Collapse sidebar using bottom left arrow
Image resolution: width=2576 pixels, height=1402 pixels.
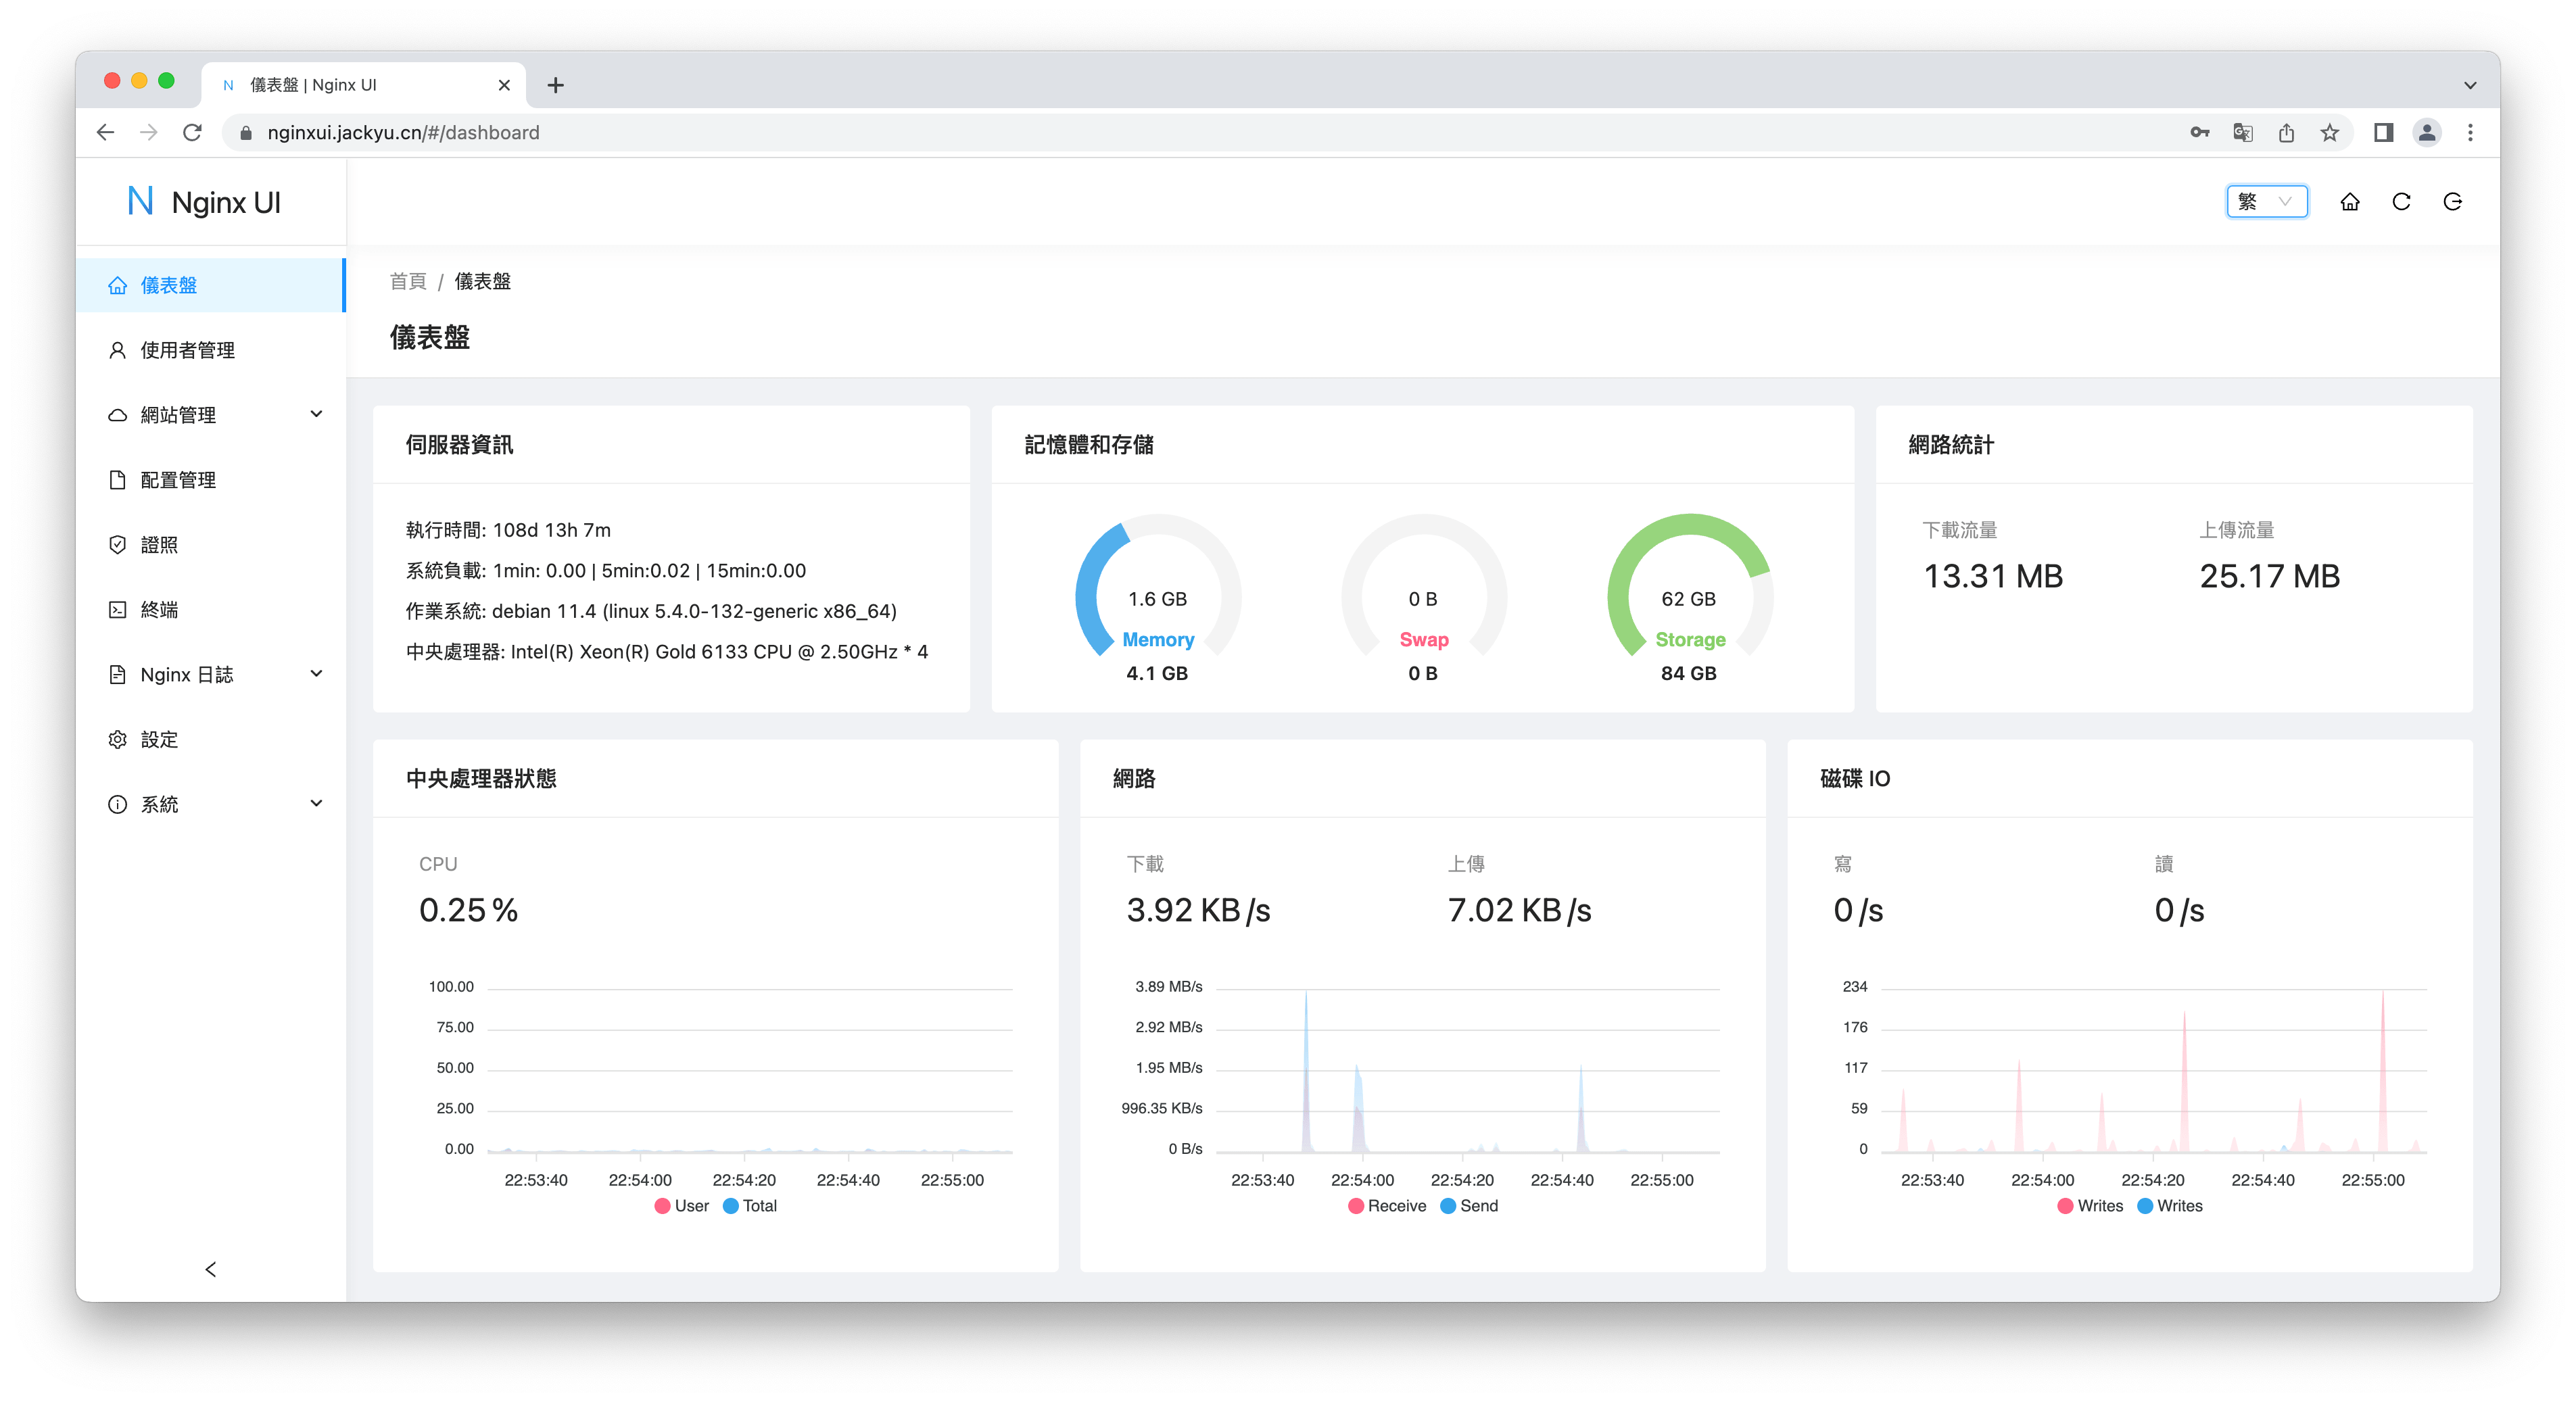point(210,1269)
